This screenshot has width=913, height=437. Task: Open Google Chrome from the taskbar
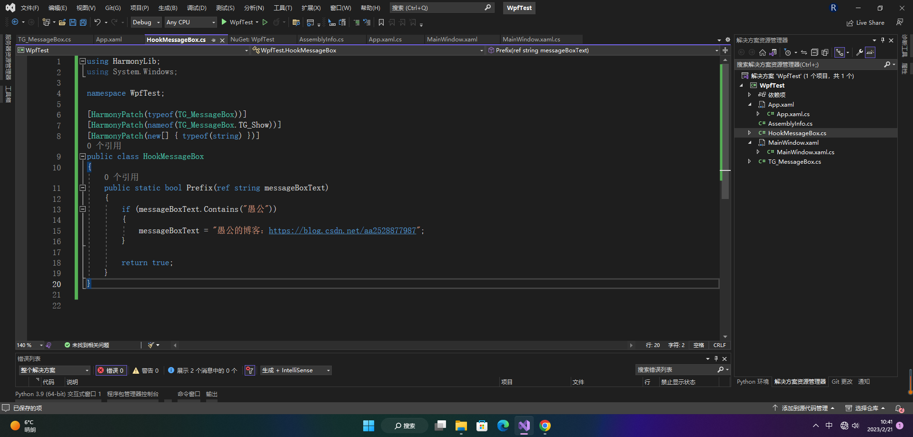tap(545, 426)
